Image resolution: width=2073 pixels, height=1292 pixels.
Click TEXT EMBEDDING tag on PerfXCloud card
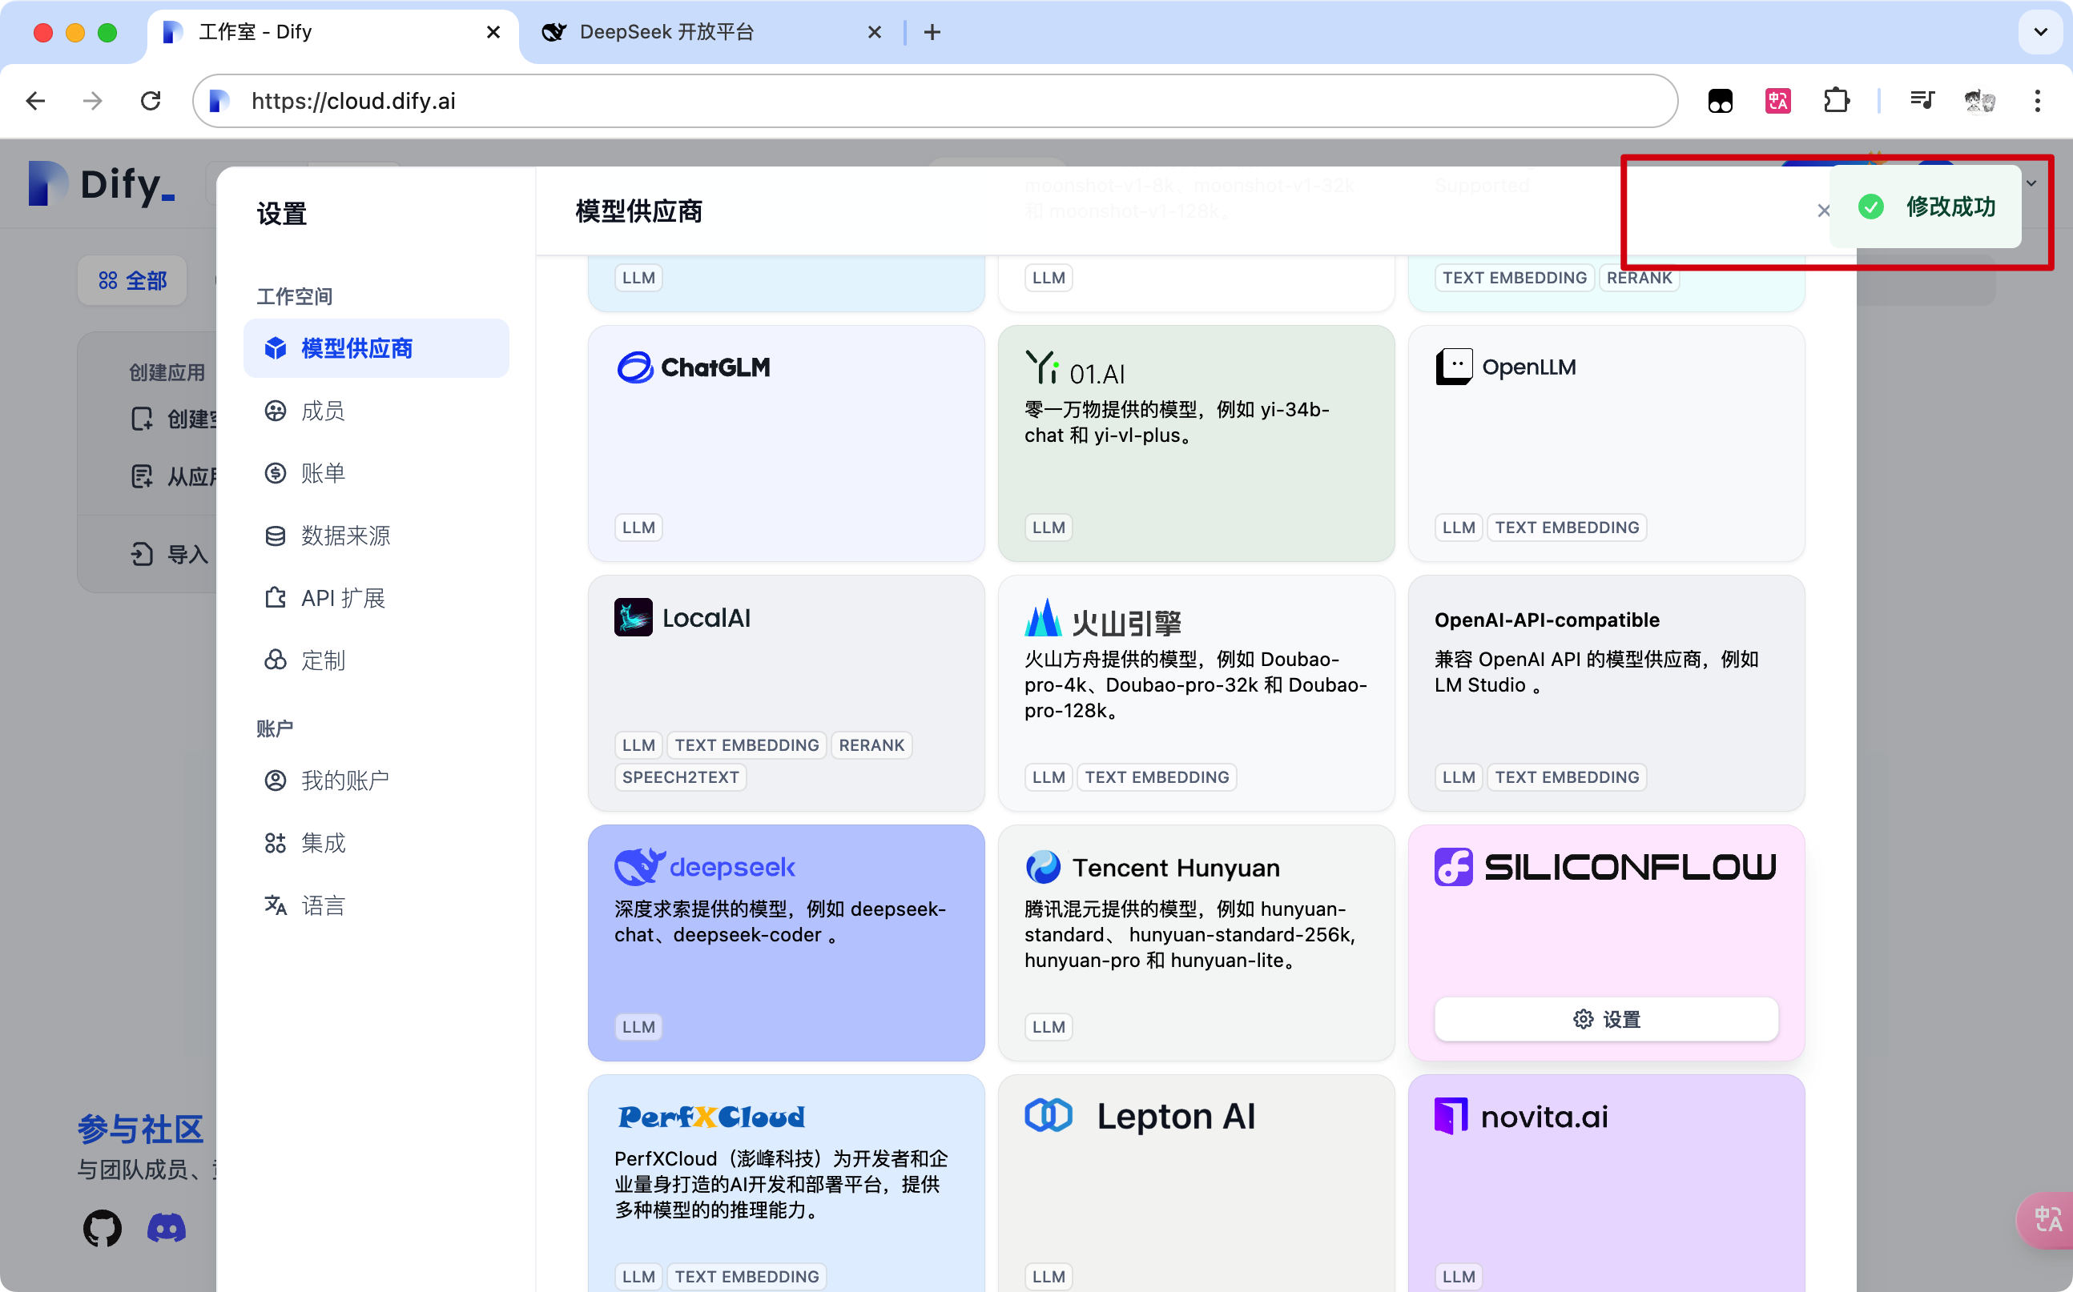(x=747, y=1277)
